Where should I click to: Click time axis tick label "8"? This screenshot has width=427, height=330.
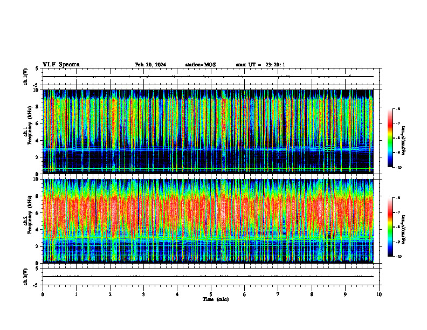(x=312, y=294)
